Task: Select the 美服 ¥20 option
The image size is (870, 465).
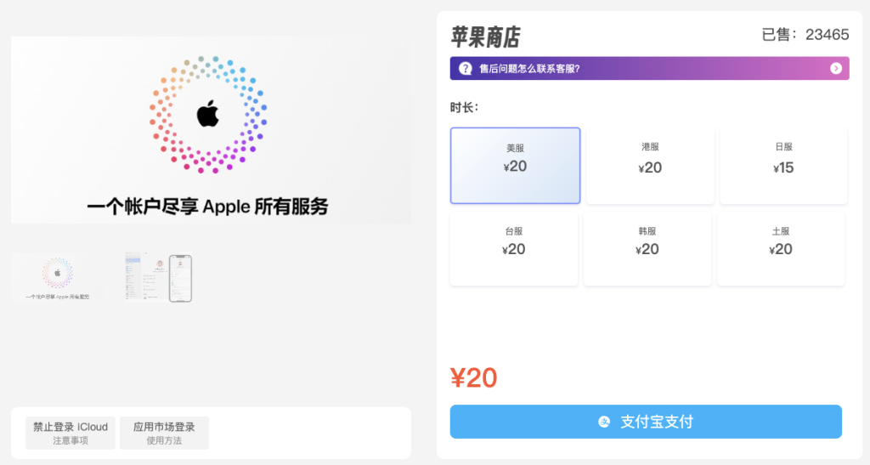Action: [515, 165]
